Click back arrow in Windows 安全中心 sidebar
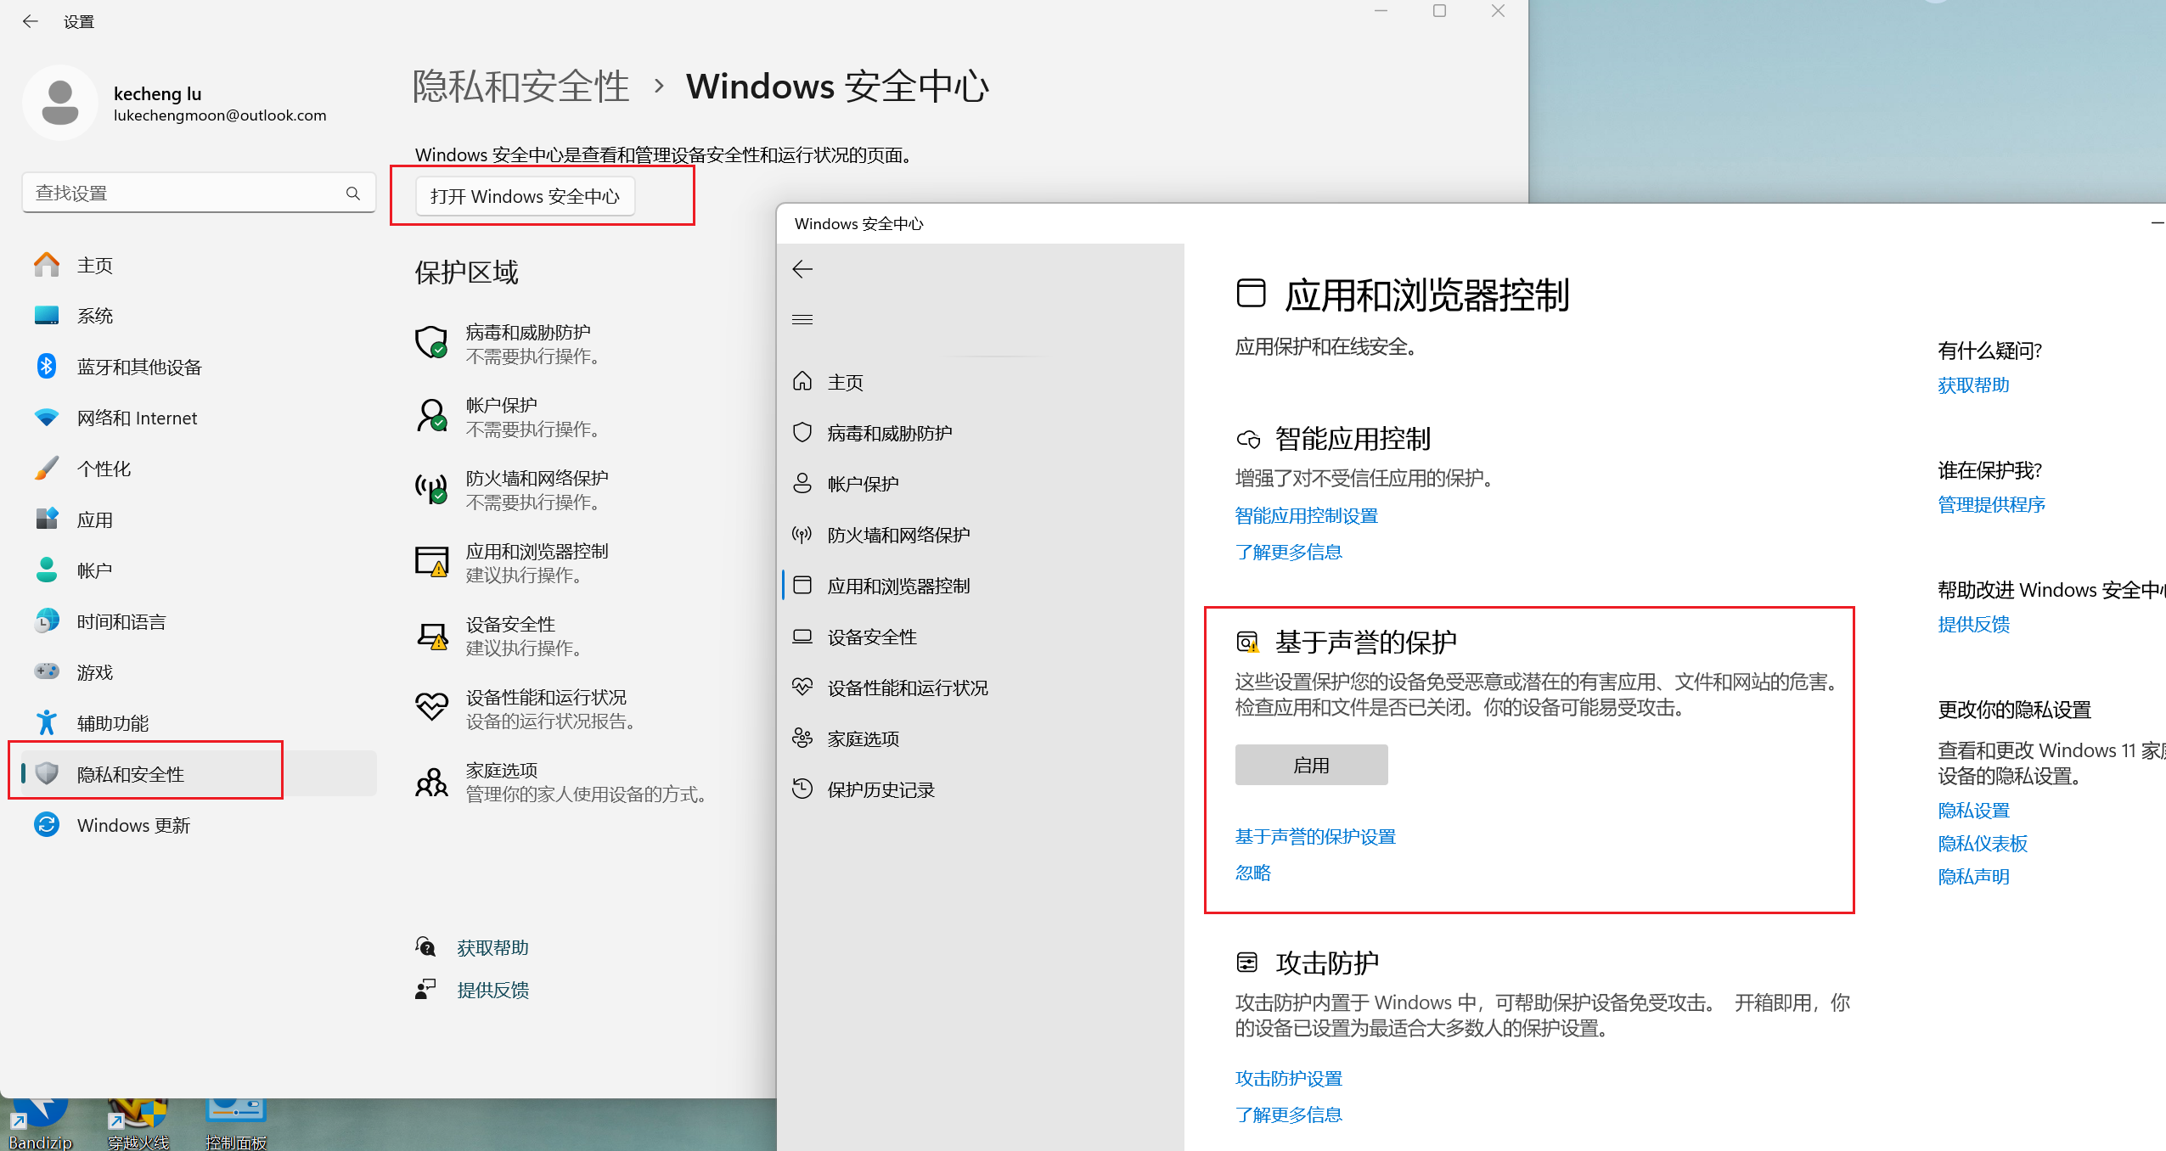Image resolution: width=2166 pixels, height=1151 pixels. click(802, 270)
